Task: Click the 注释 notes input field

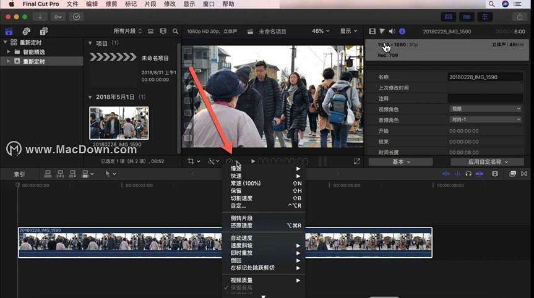Action: point(485,98)
